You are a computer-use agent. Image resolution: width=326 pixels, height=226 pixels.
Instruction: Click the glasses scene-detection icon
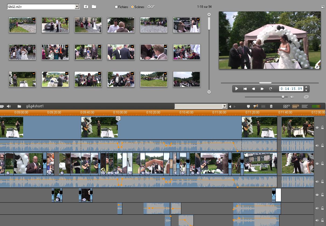151,7
